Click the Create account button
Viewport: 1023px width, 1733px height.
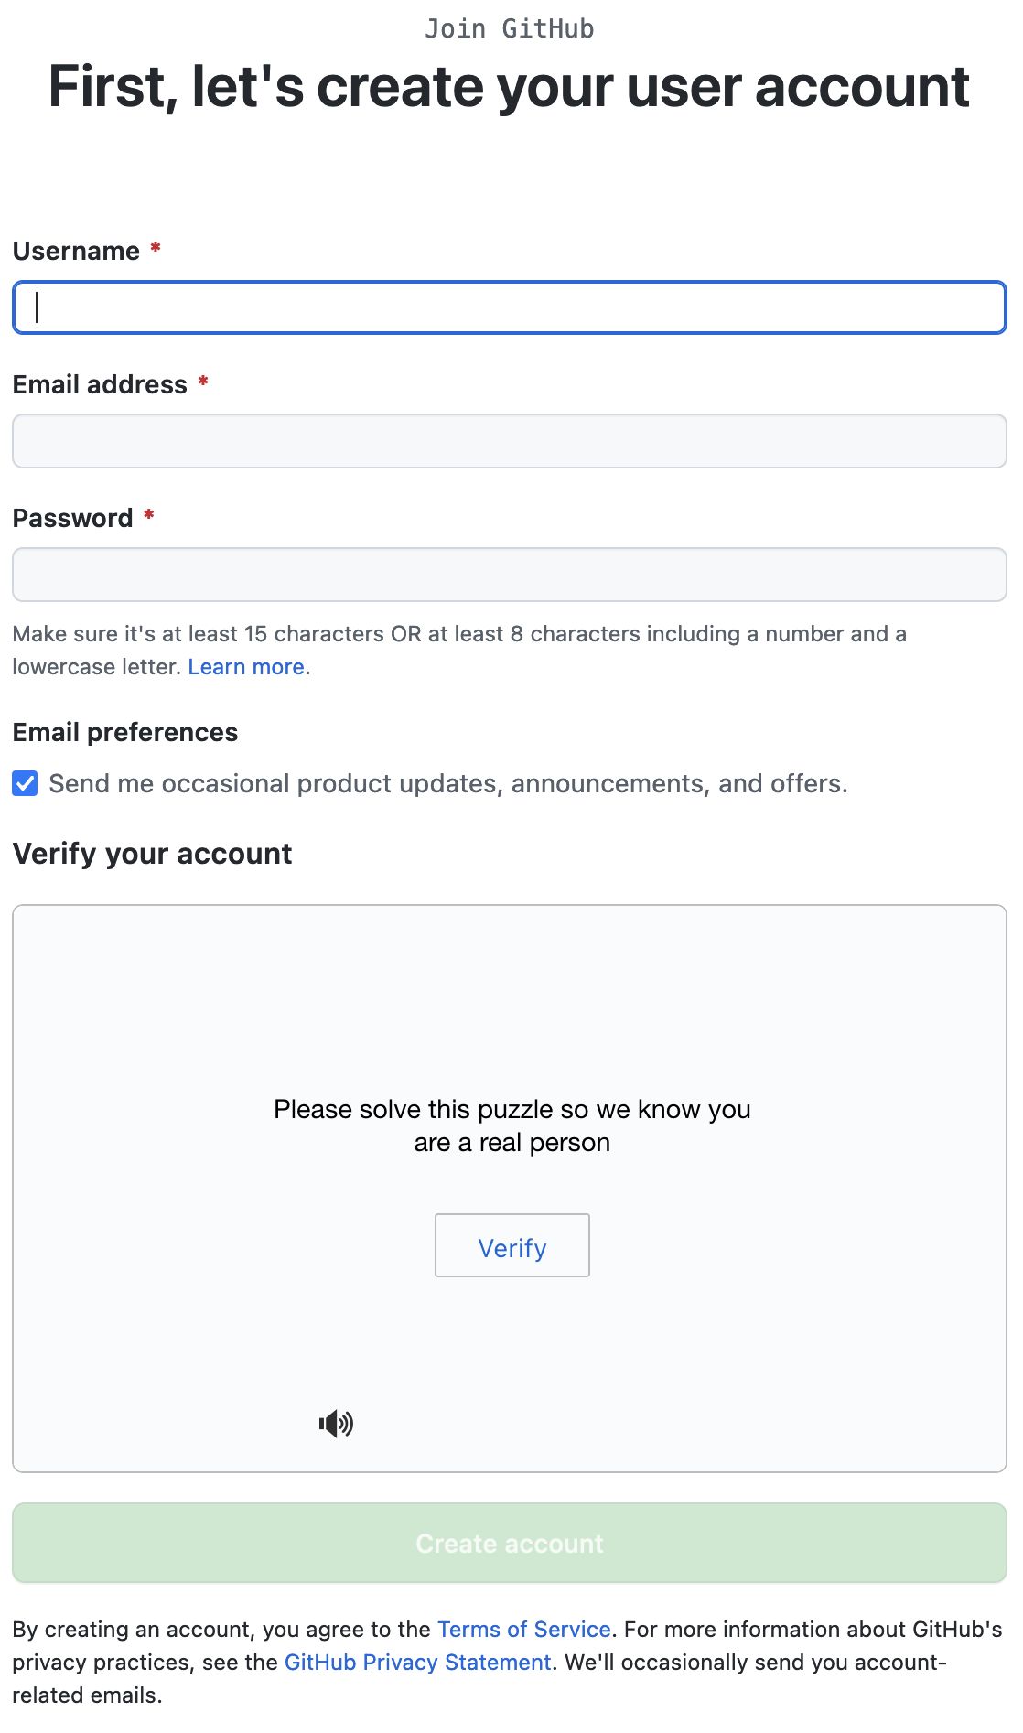point(510,1544)
